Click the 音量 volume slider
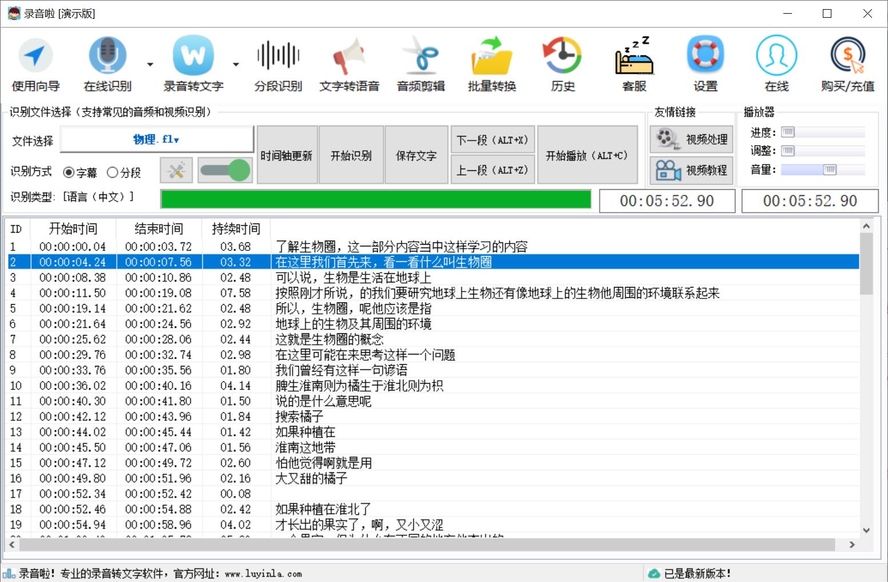 click(x=823, y=170)
